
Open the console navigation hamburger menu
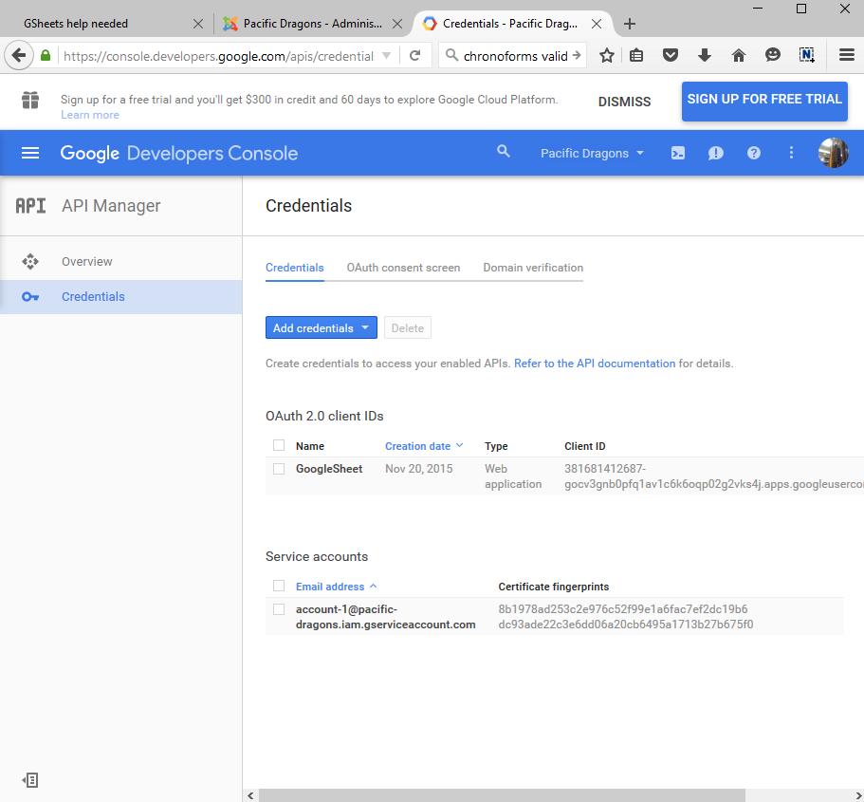[x=30, y=153]
